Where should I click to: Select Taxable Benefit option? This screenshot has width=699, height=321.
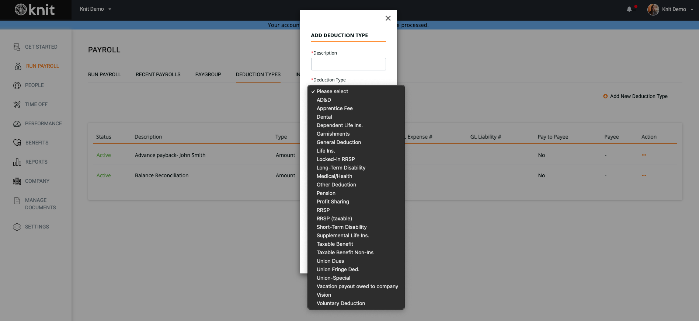356,244
